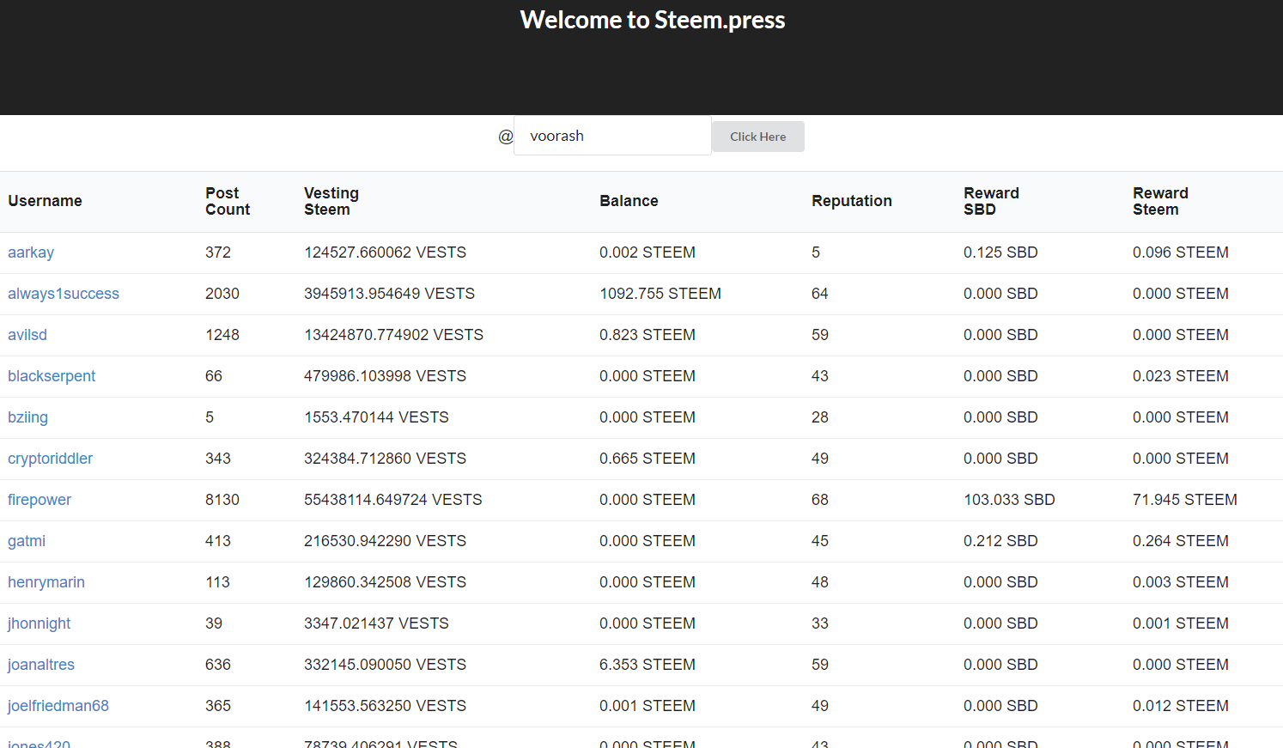Select always1success reputation value 64
Screen dimensions: 1283x748
point(820,294)
